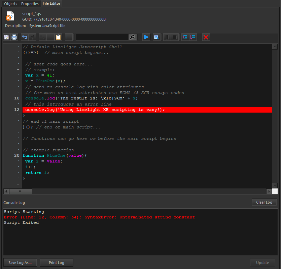Viewport: 281px width, 269px height.
Task: Switch to the Properties tab
Action: coord(30,4)
